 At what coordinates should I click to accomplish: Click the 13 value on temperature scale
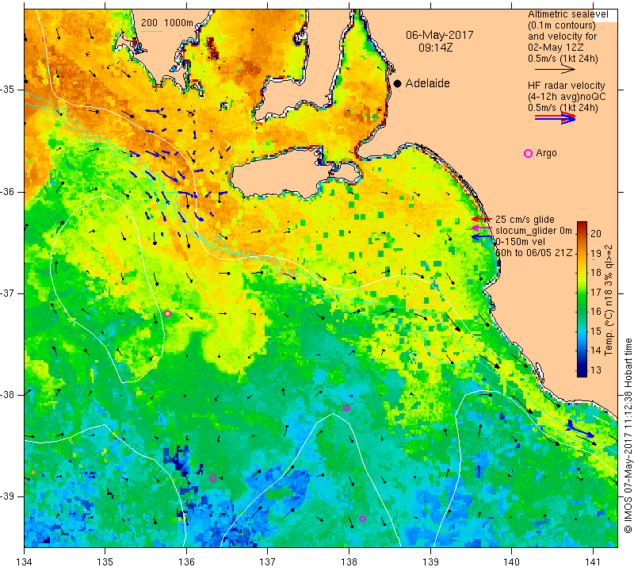(x=596, y=370)
